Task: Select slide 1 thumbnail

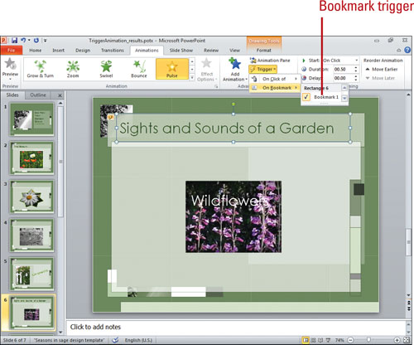Action: [x=32, y=119]
